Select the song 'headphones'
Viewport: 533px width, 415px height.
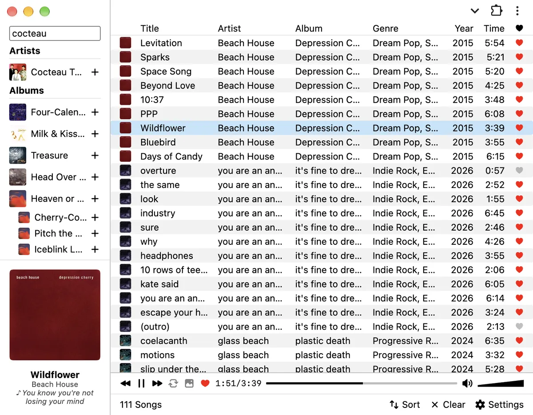322,256
